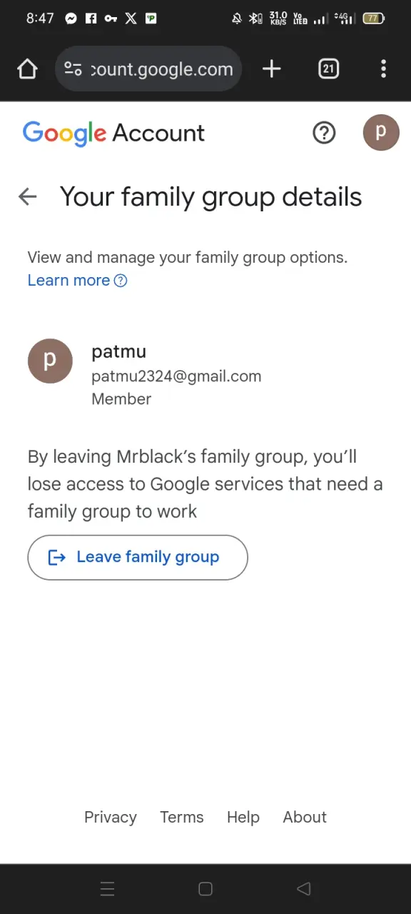Tap Android home square navigation button

click(x=205, y=889)
